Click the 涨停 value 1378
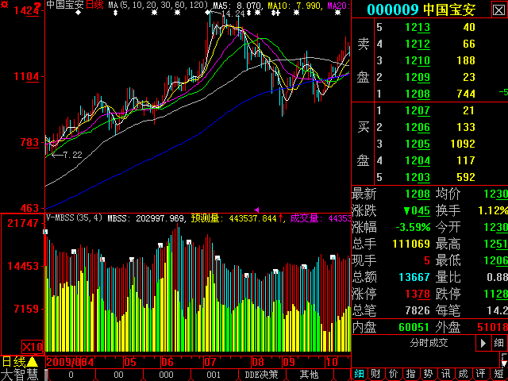Image resolution: width=508 pixels, height=381 pixels. [418, 294]
